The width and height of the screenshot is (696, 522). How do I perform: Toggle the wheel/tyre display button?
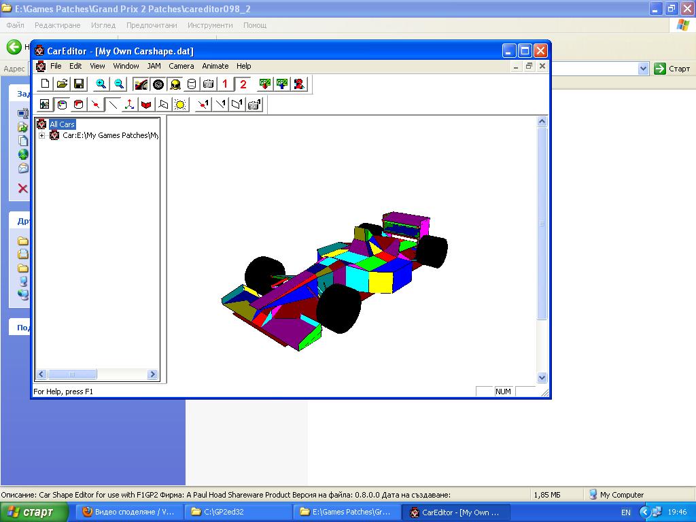point(158,84)
